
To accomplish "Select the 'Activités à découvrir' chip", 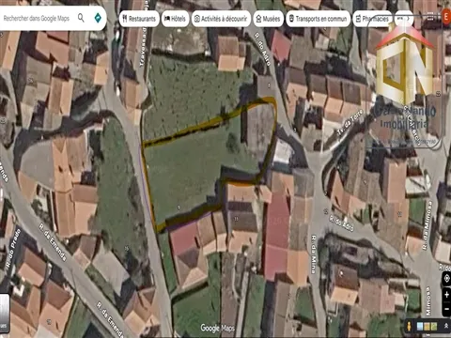I will click(221, 19).
